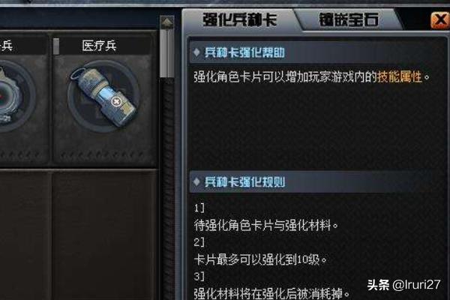
Task: Select the 医疗兵 medic grenade card icon
Action: pyautogui.click(x=103, y=97)
